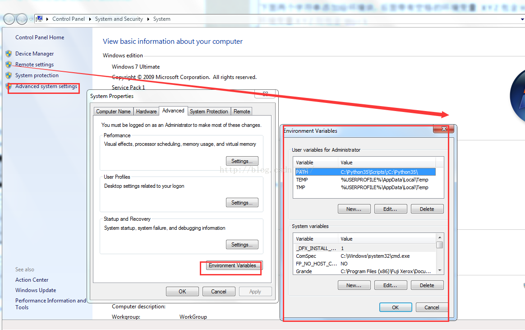525x330 pixels.
Task: Click Value column header in system variables
Action: (387, 239)
